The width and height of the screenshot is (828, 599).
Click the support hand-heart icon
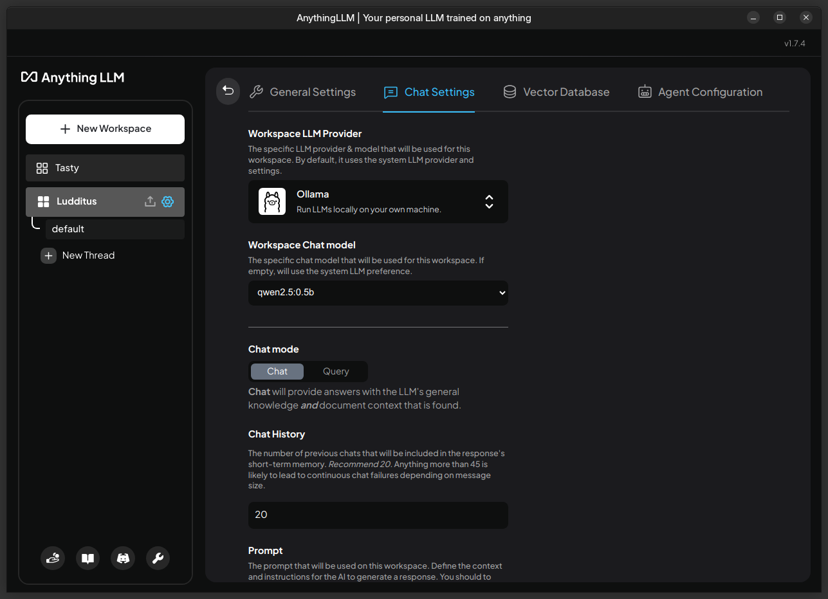click(x=53, y=558)
